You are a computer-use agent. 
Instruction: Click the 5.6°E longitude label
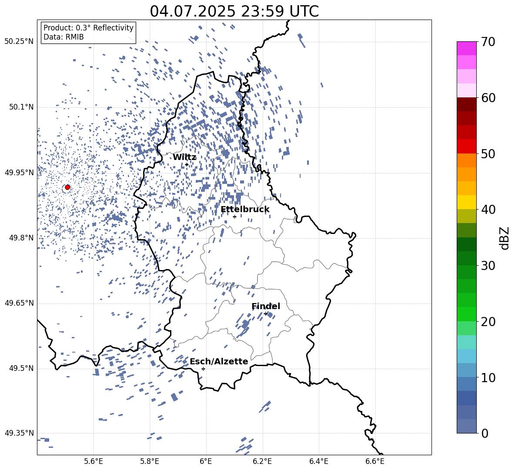tap(94, 462)
